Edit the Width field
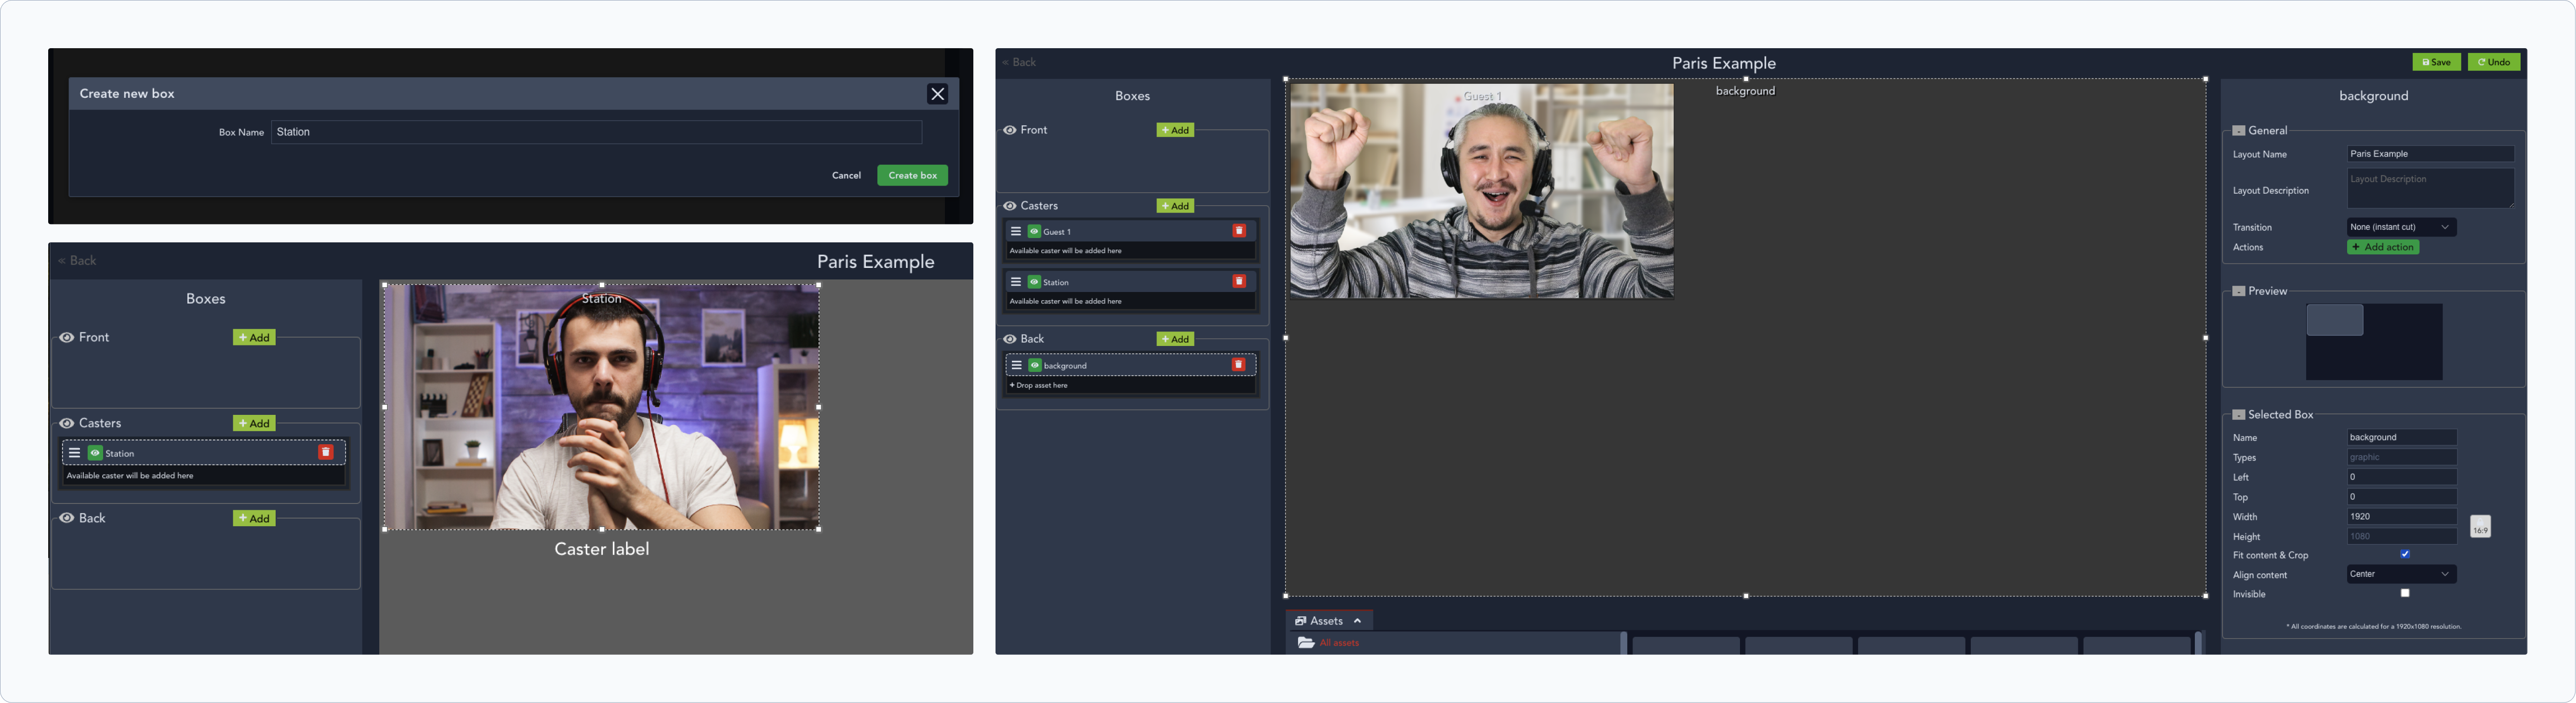This screenshot has width=2576, height=703. (x=2401, y=517)
